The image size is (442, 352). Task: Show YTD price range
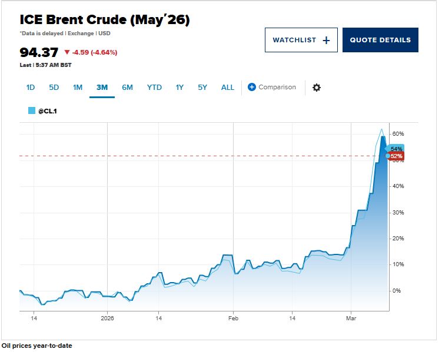pos(154,88)
